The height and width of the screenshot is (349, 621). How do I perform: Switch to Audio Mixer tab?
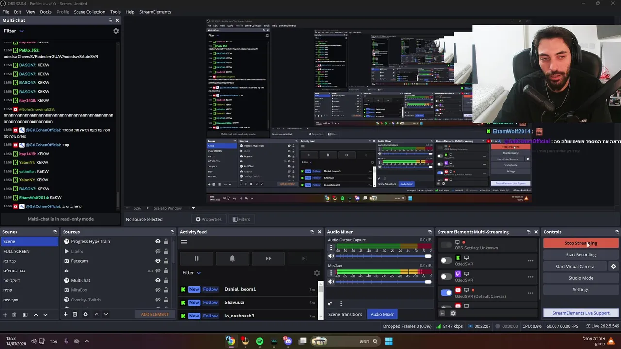[x=382, y=314]
